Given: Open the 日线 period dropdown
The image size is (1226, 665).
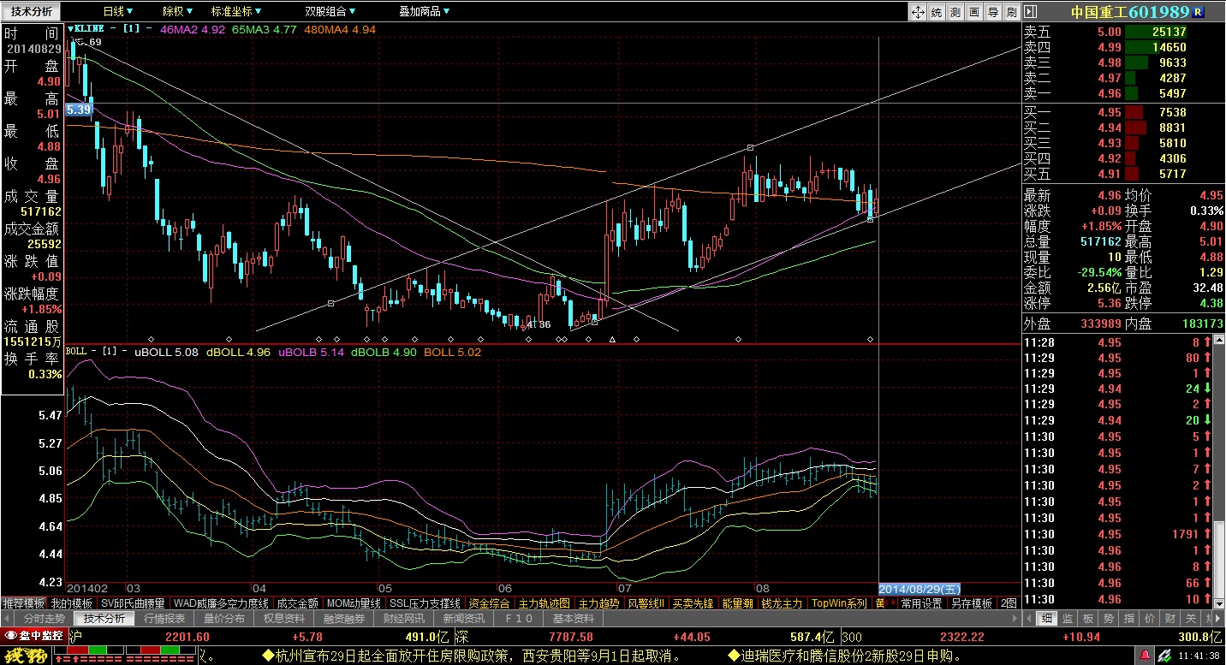Looking at the screenshot, I should 117,11.
